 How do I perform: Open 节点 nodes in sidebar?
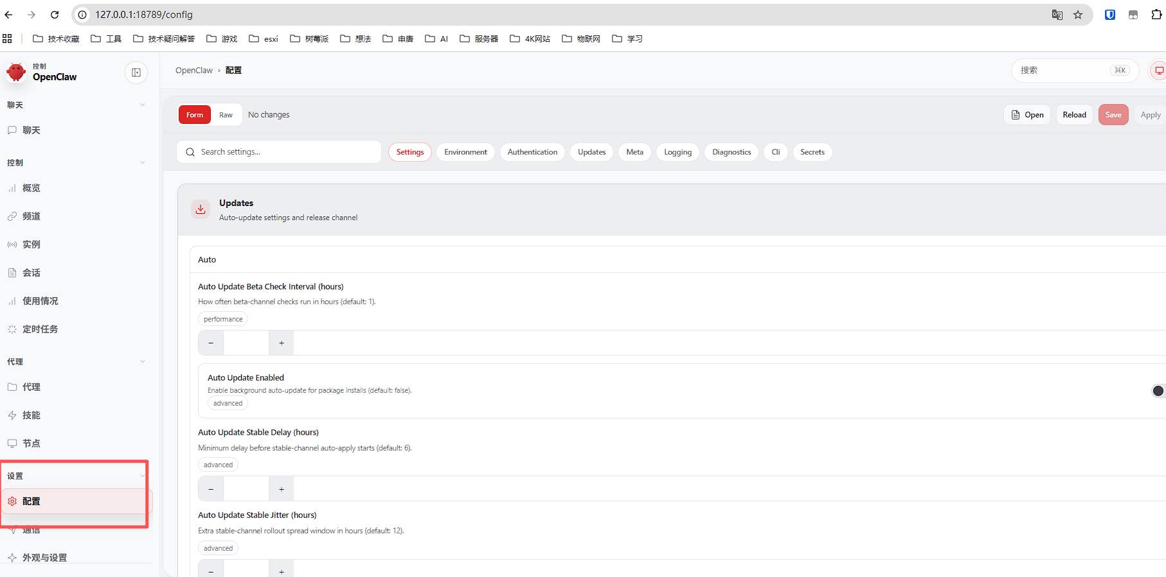76,444
